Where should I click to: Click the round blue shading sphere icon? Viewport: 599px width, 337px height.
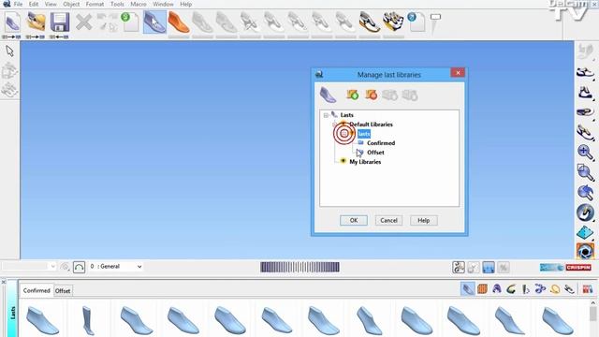click(x=585, y=212)
